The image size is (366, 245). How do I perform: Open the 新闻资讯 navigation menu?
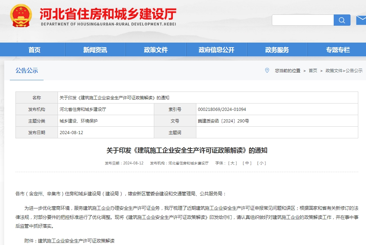(x=95, y=50)
